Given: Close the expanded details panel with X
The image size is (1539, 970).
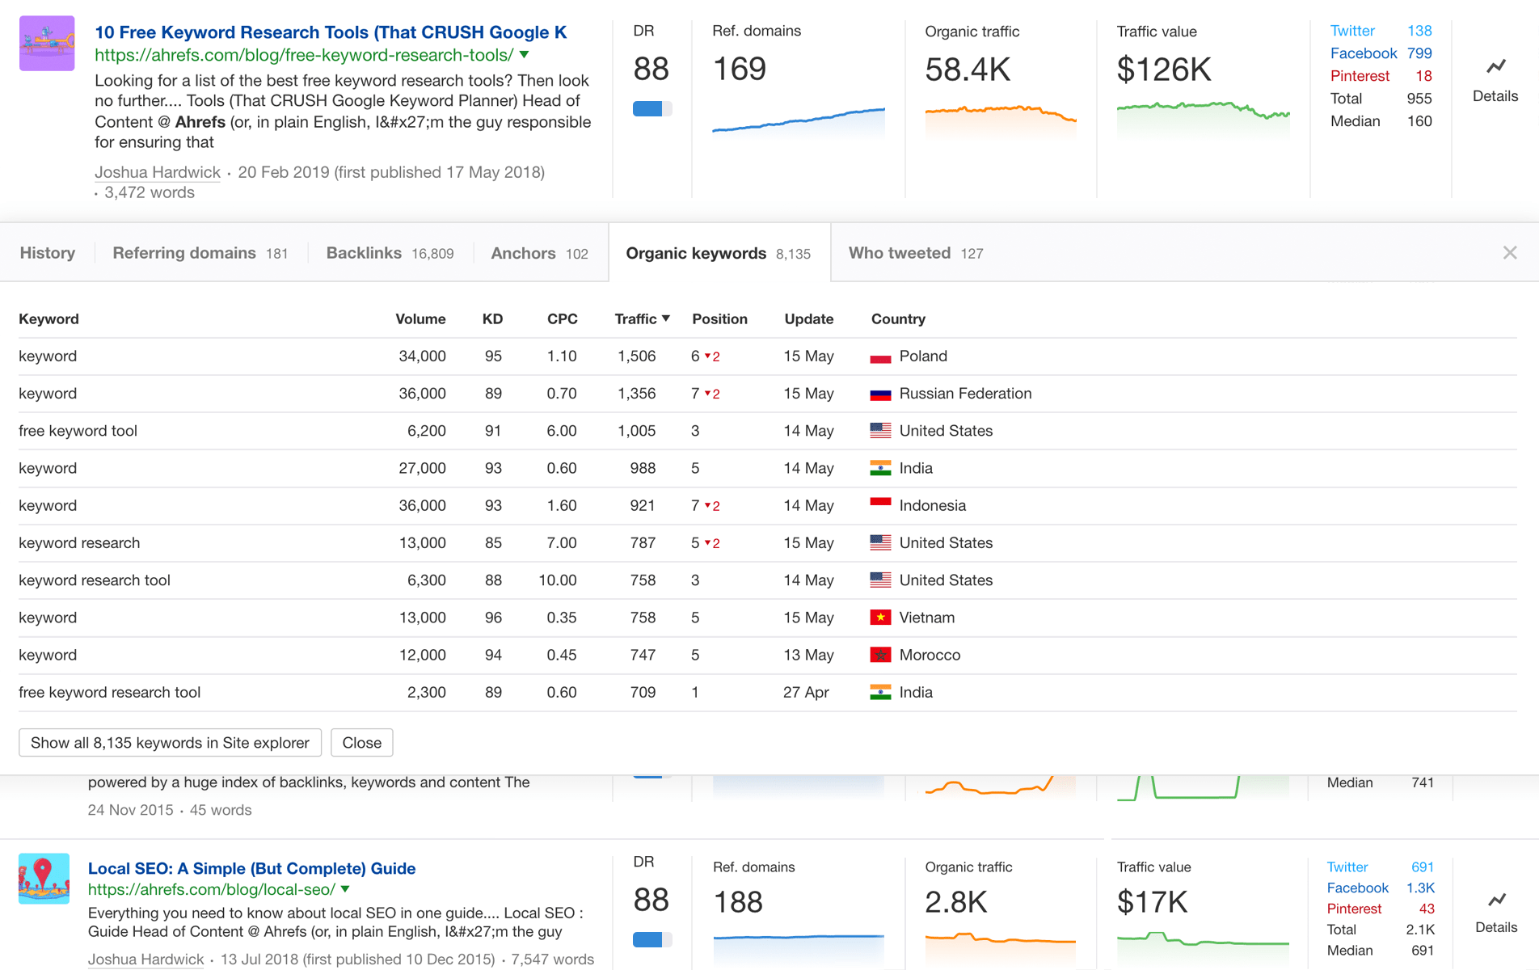Looking at the screenshot, I should tap(1509, 253).
